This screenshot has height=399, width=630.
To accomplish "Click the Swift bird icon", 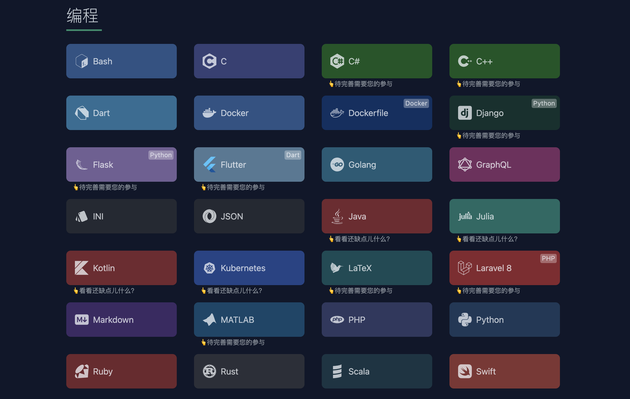I will pos(465,371).
